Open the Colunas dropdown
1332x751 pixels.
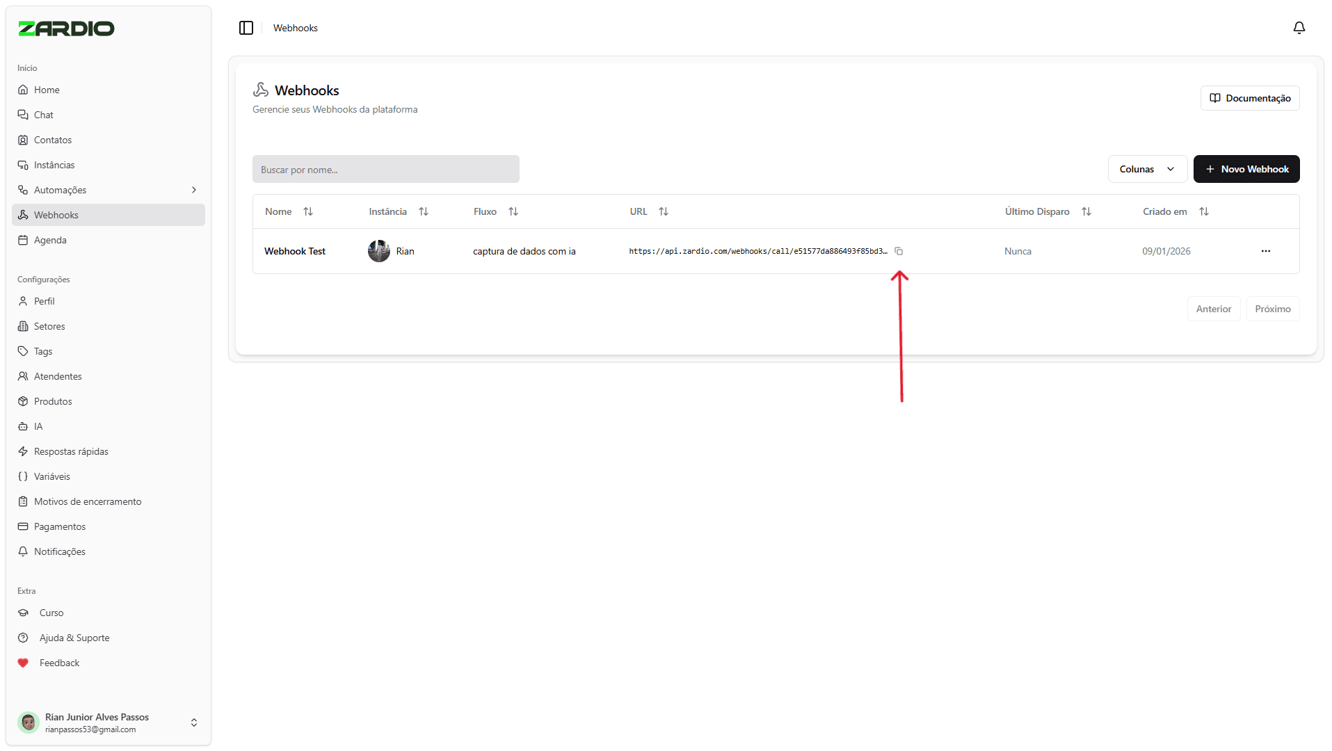1147,168
